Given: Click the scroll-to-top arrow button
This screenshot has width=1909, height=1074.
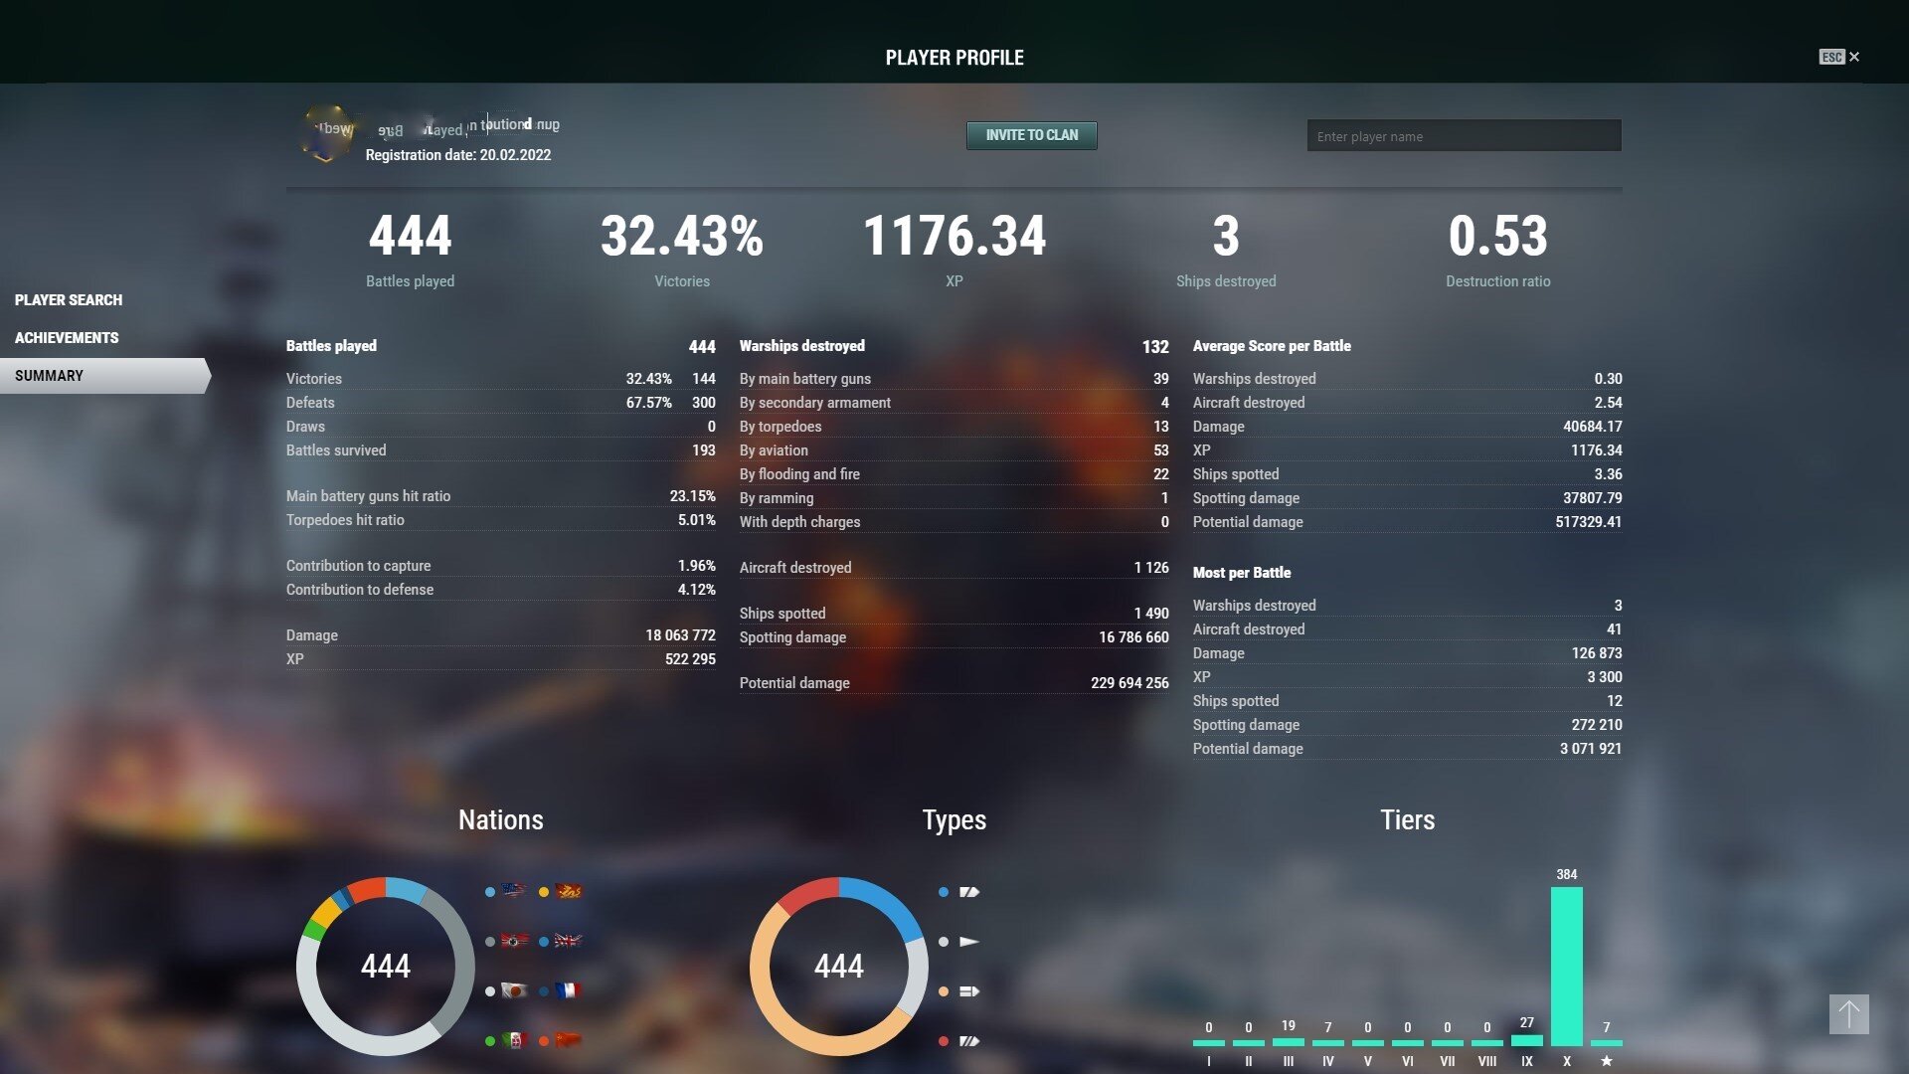Looking at the screenshot, I should [x=1848, y=1014].
